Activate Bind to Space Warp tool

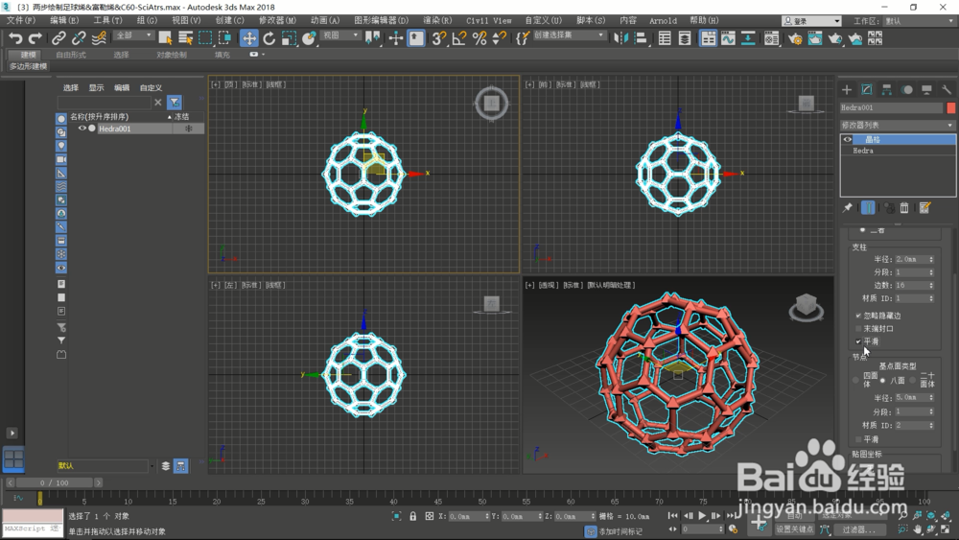pyautogui.click(x=99, y=38)
